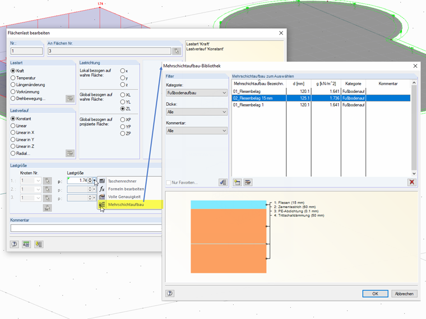Select the 02_Fliesenbelag 15 mm row
This screenshot has width=426, height=319.
pyautogui.click(x=321, y=98)
